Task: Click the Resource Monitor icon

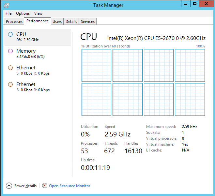Action: click(45, 186)
